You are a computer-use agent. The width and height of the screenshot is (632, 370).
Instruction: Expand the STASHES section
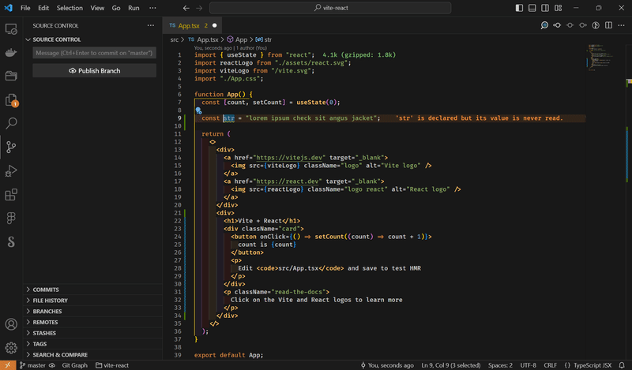coord(93,333)
